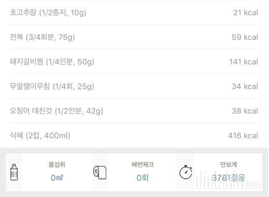This screenshot has width=269, height=197.
Task: Tap the stopwatch pedometer icon
Action: (186, 172)
